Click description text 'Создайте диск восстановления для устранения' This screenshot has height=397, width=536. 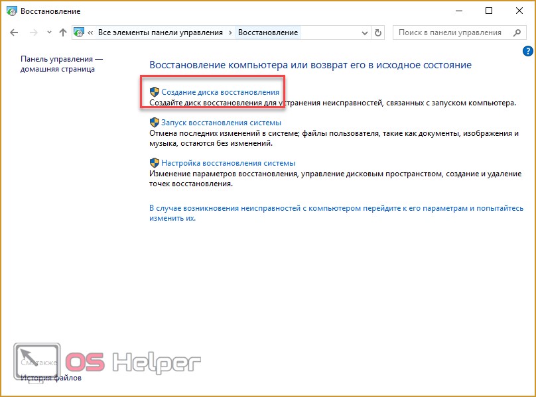click(x=235, y=103)
